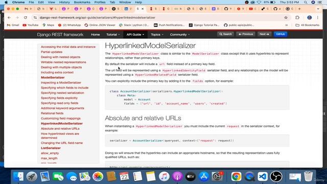
Task: Expand the Tutorial dropdown in navbar
Action: 113,35
